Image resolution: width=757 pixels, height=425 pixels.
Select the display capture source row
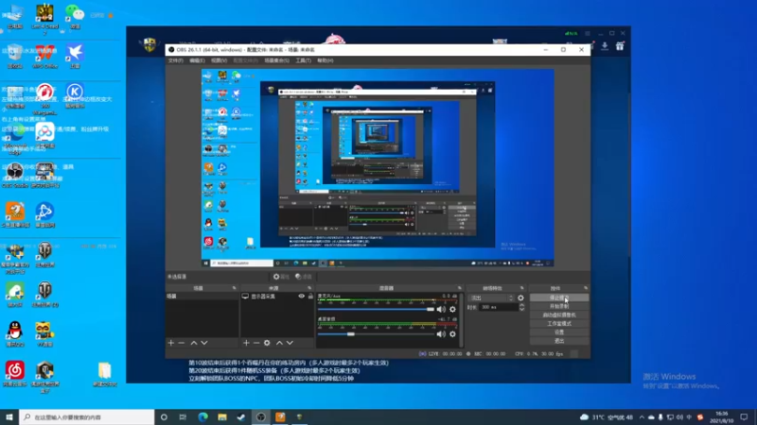pos(277,296)
